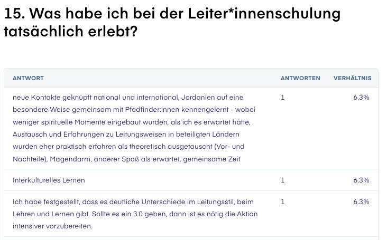Click the VERHÄLTNIS column header

coord(353,78)
